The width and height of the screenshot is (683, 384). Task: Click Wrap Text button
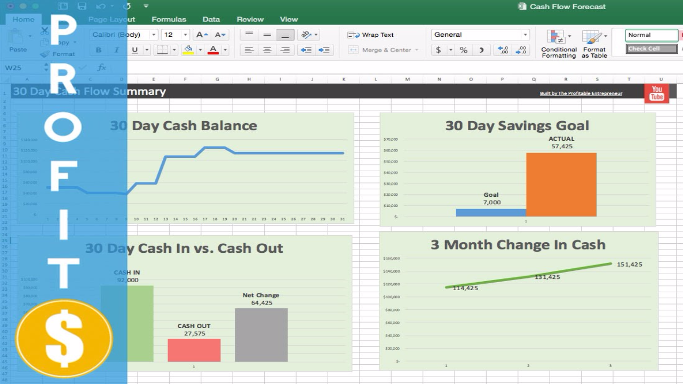(371, 35)
